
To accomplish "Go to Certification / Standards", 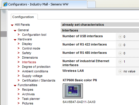I will pos(39,80).
